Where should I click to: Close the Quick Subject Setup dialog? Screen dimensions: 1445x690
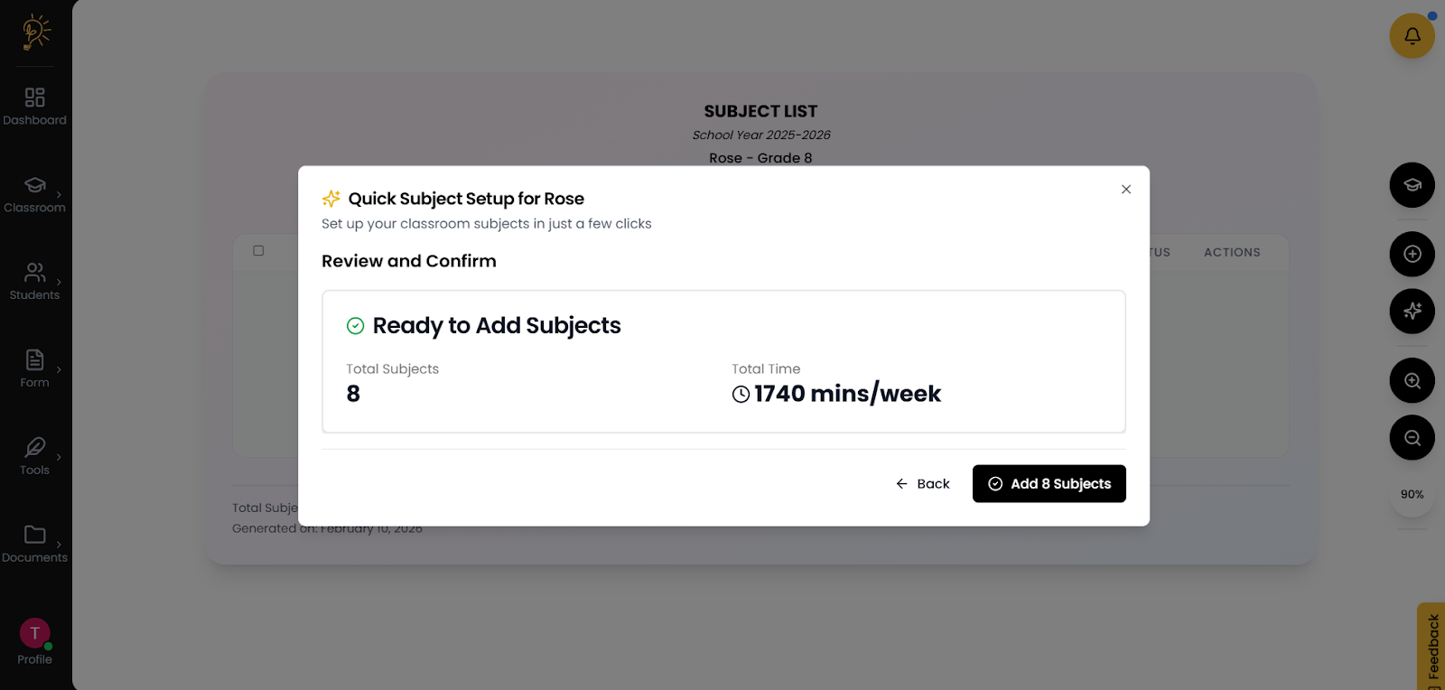(1125, 190)
